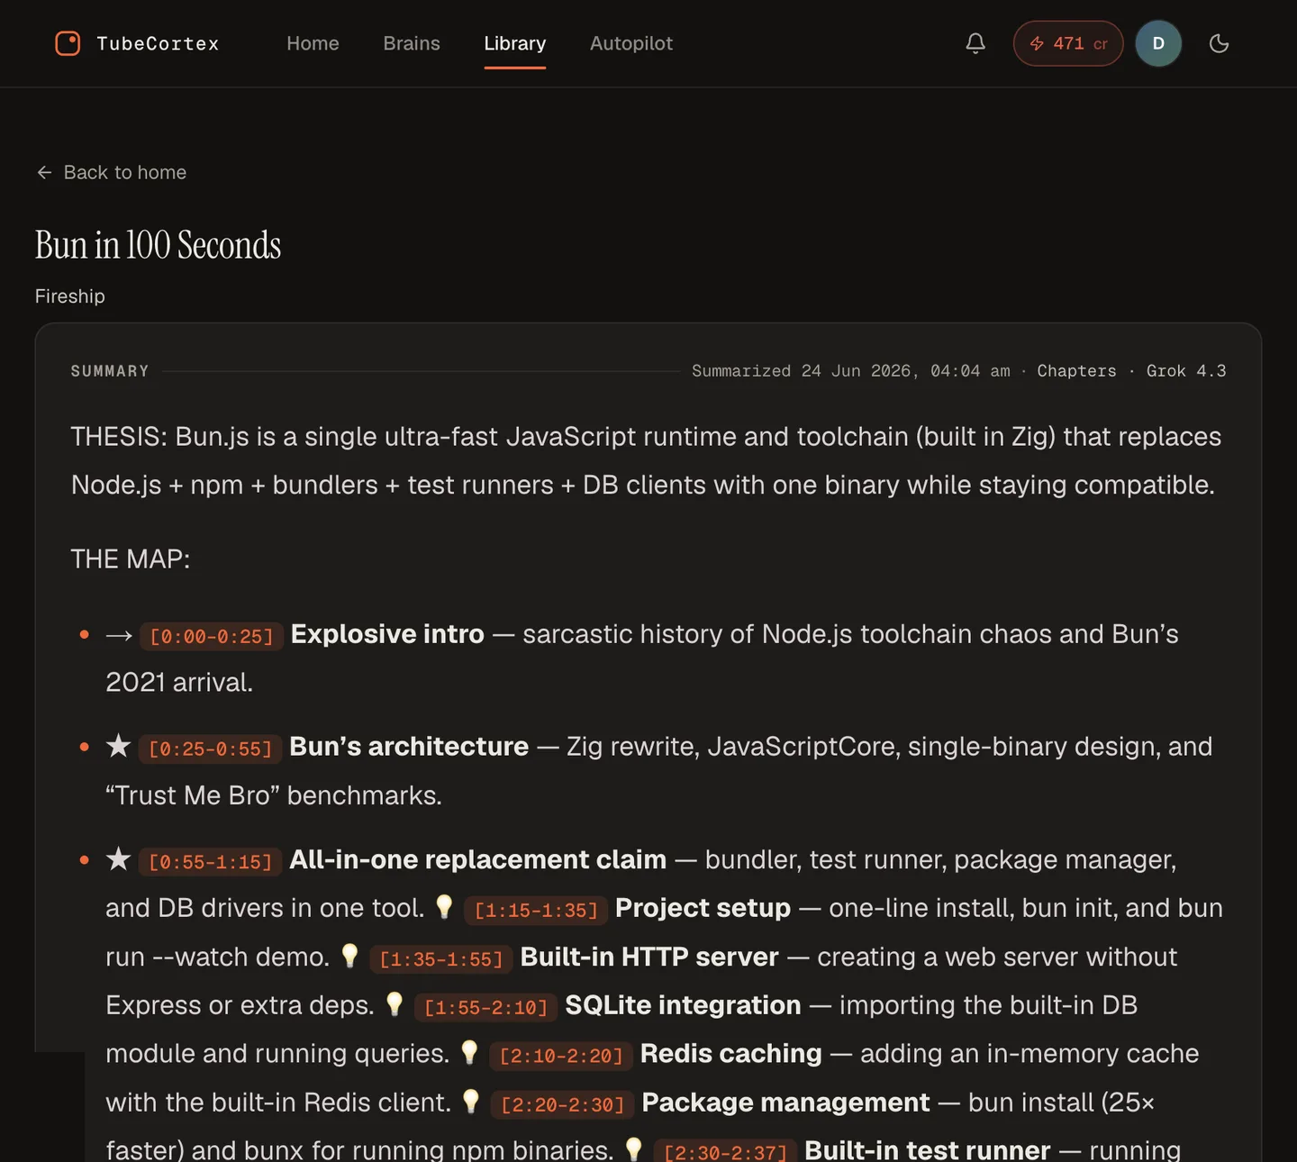Viewport: 1297px width, 1162px height.
Task: Click the THE MAP: heading
Action: tap(131, 559)
